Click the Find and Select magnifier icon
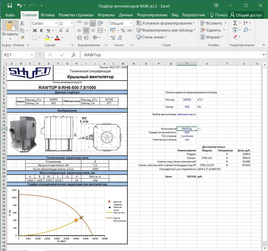Viewport: 268px width, 251px height. (245, 30)
